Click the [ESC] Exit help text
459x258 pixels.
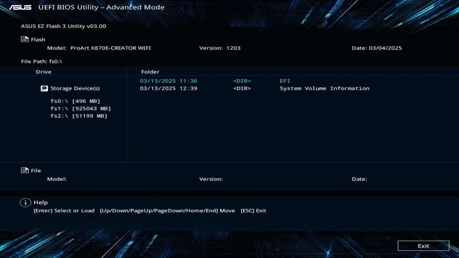point(253,210)
